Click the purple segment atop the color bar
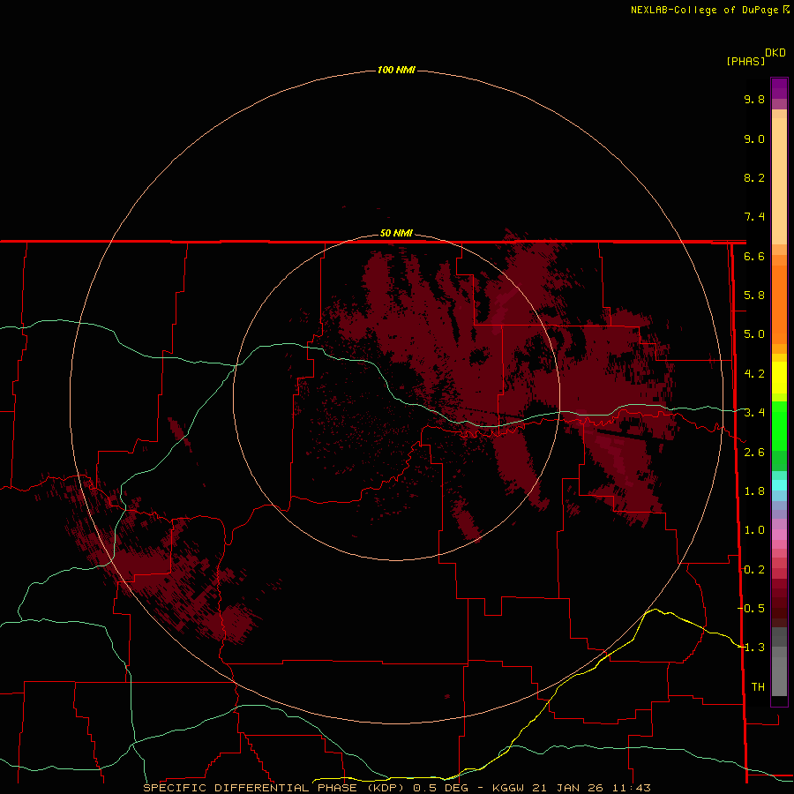794x794 pixels. [779, 88]
